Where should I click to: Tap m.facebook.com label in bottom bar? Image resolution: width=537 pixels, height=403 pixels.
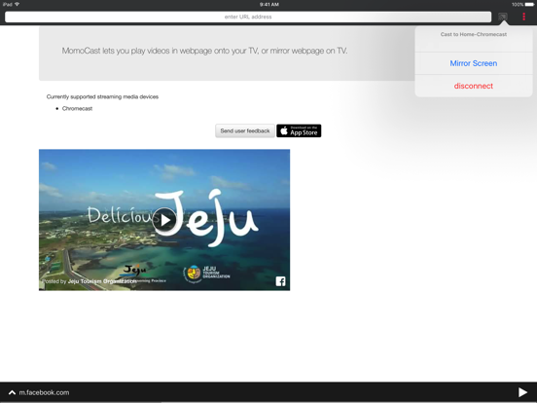point(44,392)
